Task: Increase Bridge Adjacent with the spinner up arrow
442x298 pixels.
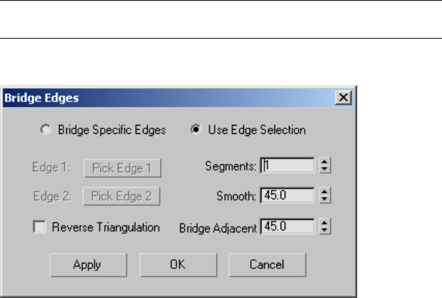Action: [326, 223]
